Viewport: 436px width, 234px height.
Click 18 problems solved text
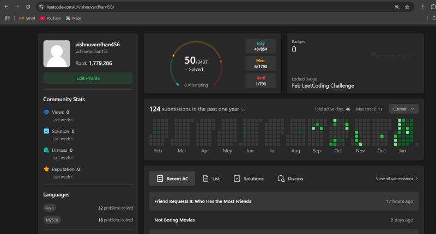(116, 220)
